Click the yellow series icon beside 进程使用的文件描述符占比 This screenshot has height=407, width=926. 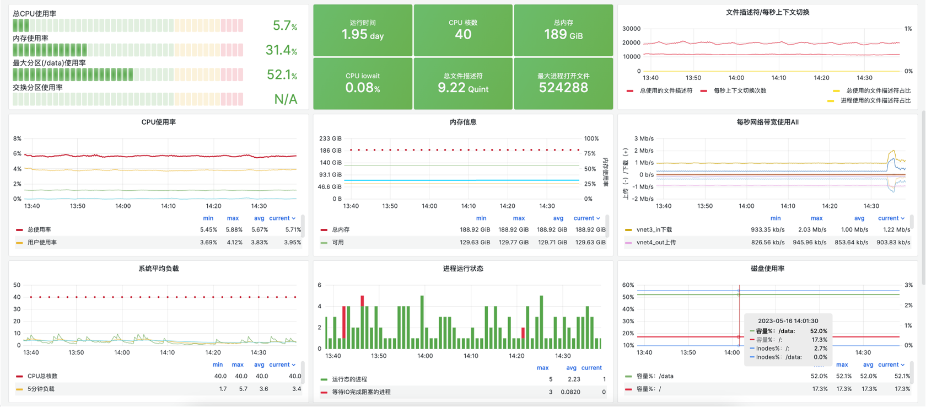click(830, 101)
